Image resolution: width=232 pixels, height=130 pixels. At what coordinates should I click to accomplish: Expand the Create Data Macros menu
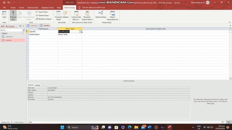point(76,16)
